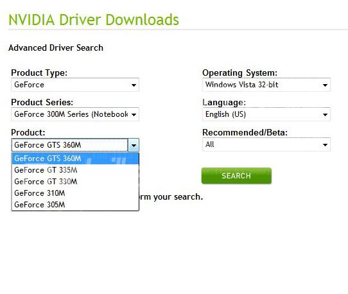Choose GeForce GT 335M option

coord(75,170)
